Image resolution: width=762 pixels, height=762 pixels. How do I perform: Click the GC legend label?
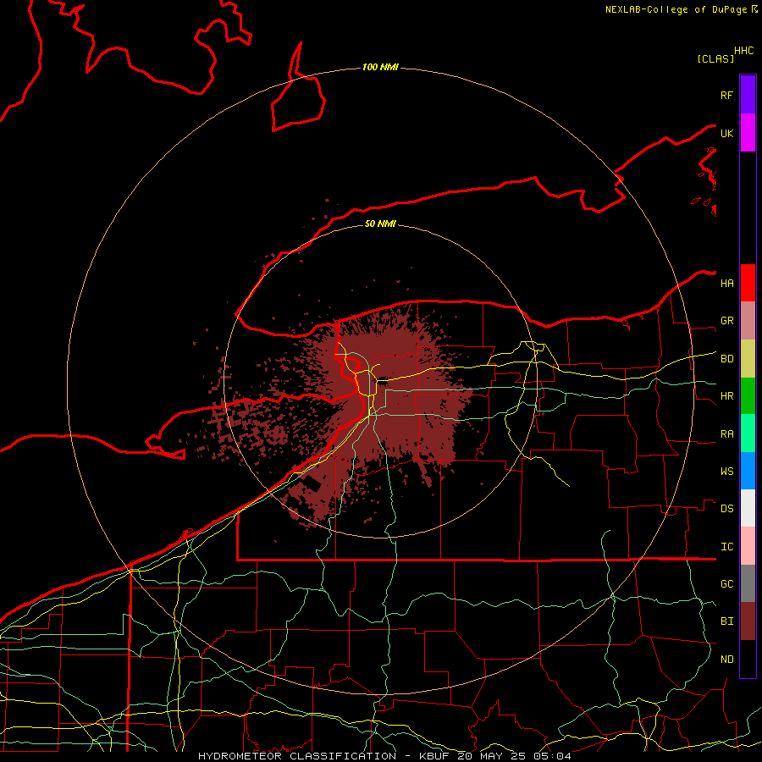tap(727, 583)
